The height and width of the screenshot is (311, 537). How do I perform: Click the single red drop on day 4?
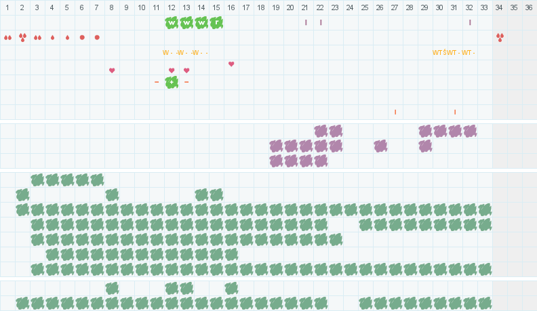tap(52, 37)
